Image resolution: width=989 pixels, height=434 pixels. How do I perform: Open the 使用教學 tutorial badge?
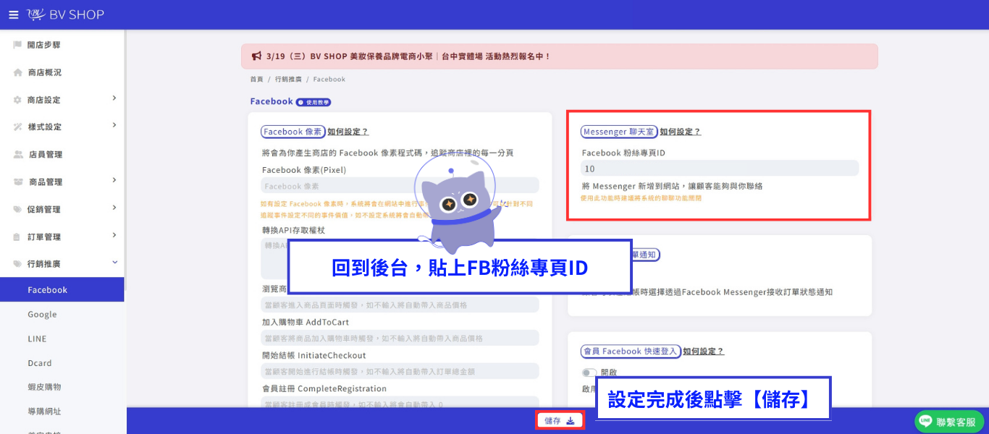click(313, 103)
